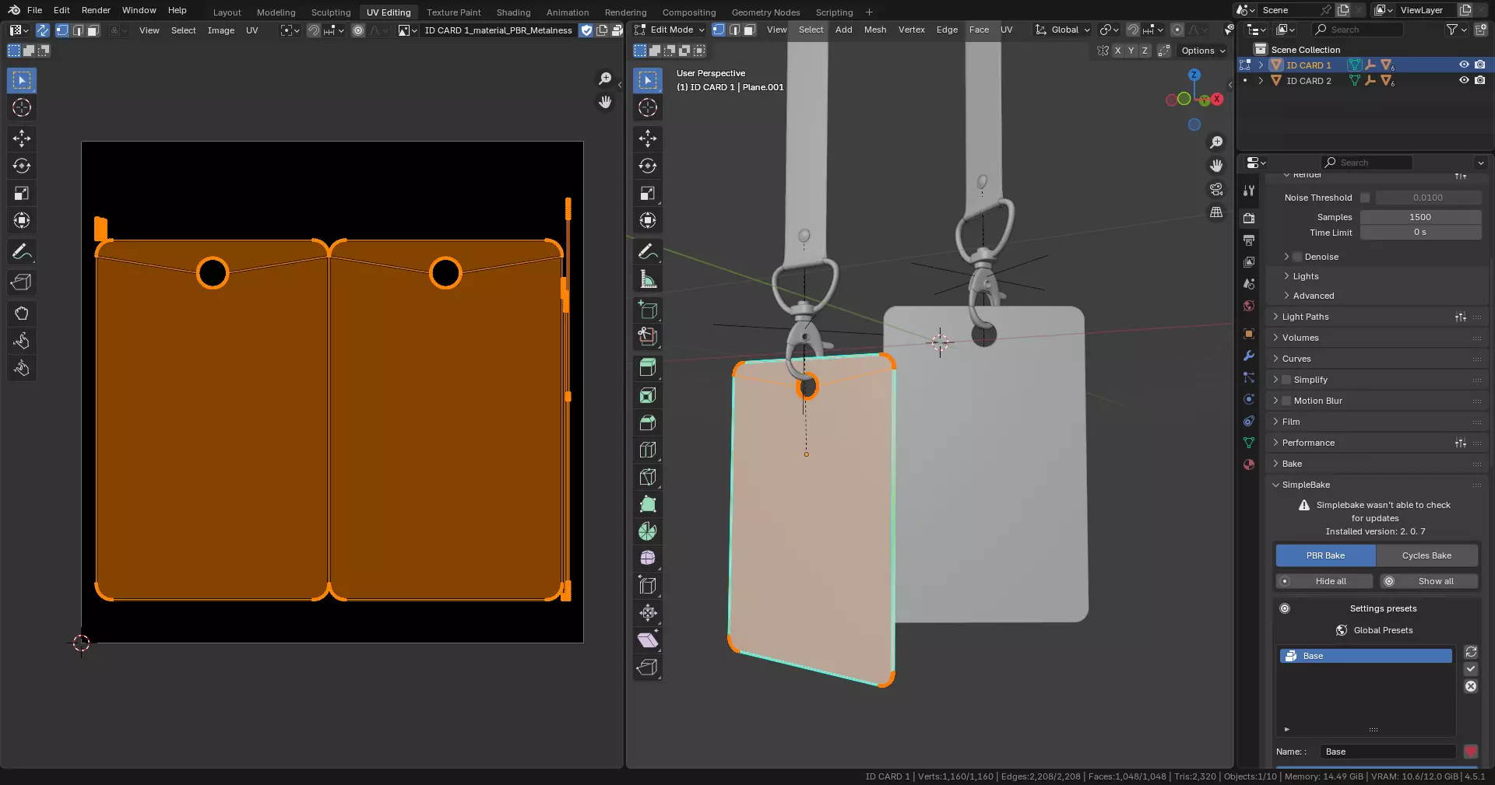1495x785 pixels.
Task: Toggle X axis mirror in 3D viewport
Action: (1117, 51)
